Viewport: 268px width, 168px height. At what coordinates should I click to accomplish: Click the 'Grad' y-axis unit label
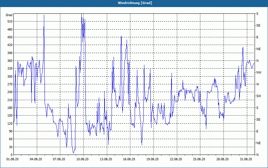point(9,15)
